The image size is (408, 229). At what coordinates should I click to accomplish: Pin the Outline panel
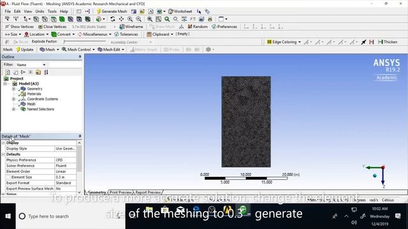coord(80,57)
